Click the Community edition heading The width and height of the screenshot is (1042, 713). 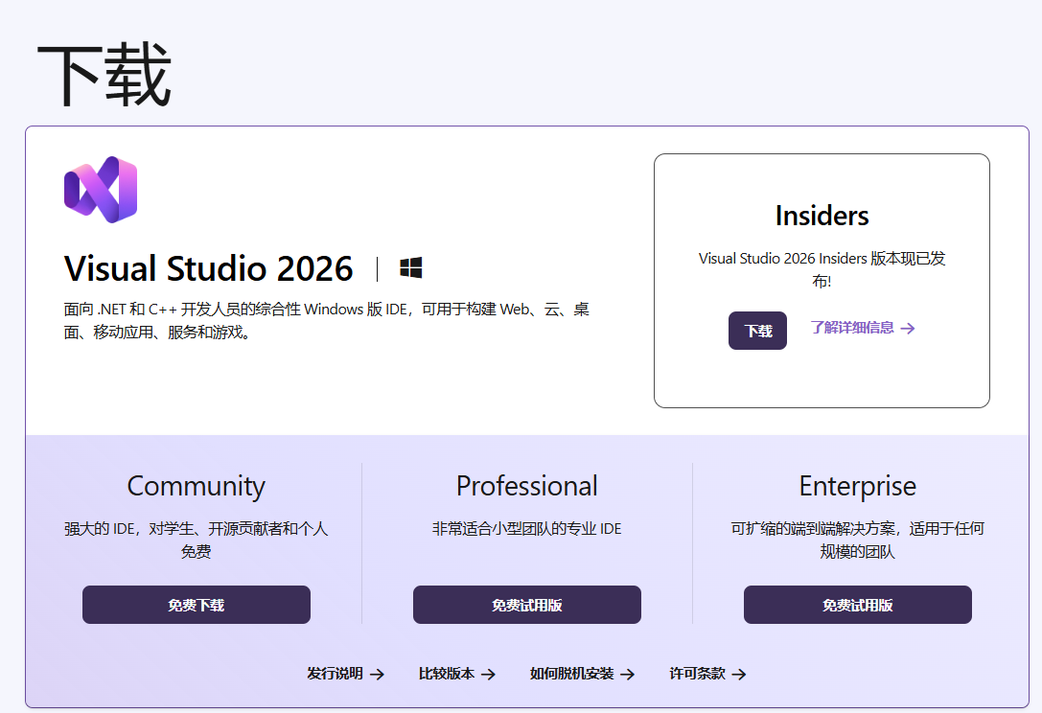tap(197, 487)
